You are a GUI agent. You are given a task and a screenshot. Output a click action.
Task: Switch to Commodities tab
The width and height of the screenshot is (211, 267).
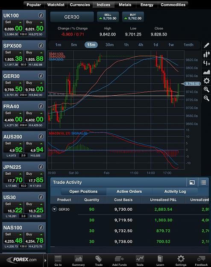[173, 5]
